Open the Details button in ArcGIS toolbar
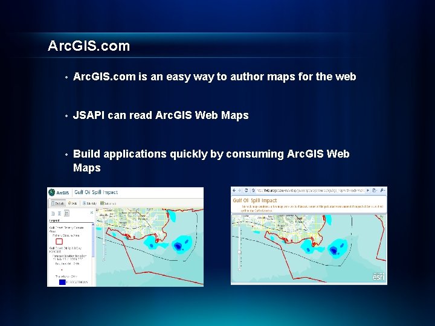The height and width of the screenshot is (326, 435). pyautogui.click(x=58, y=203)
